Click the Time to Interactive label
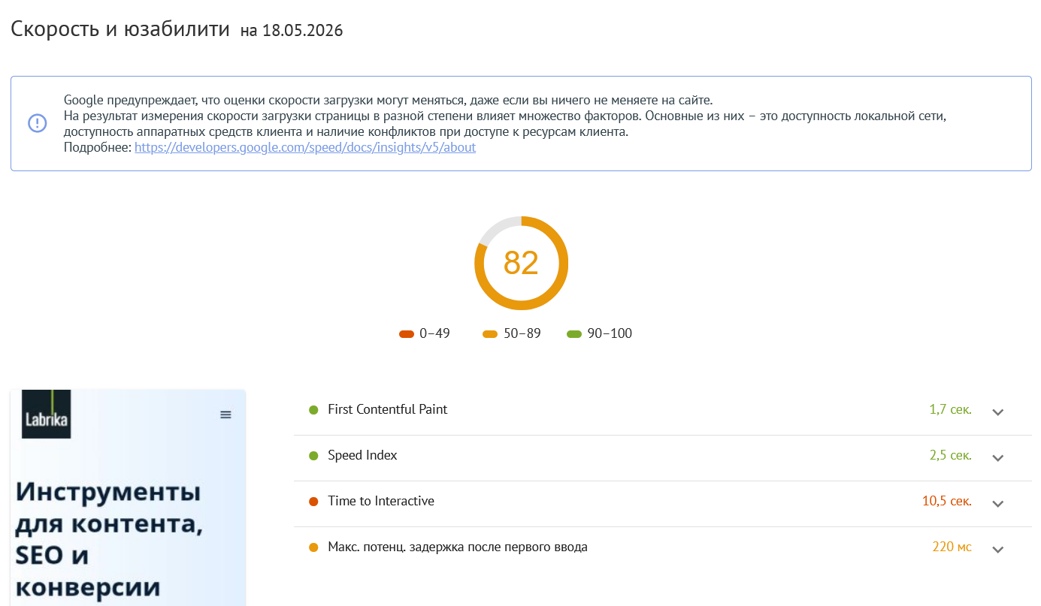 coord(381,501)
